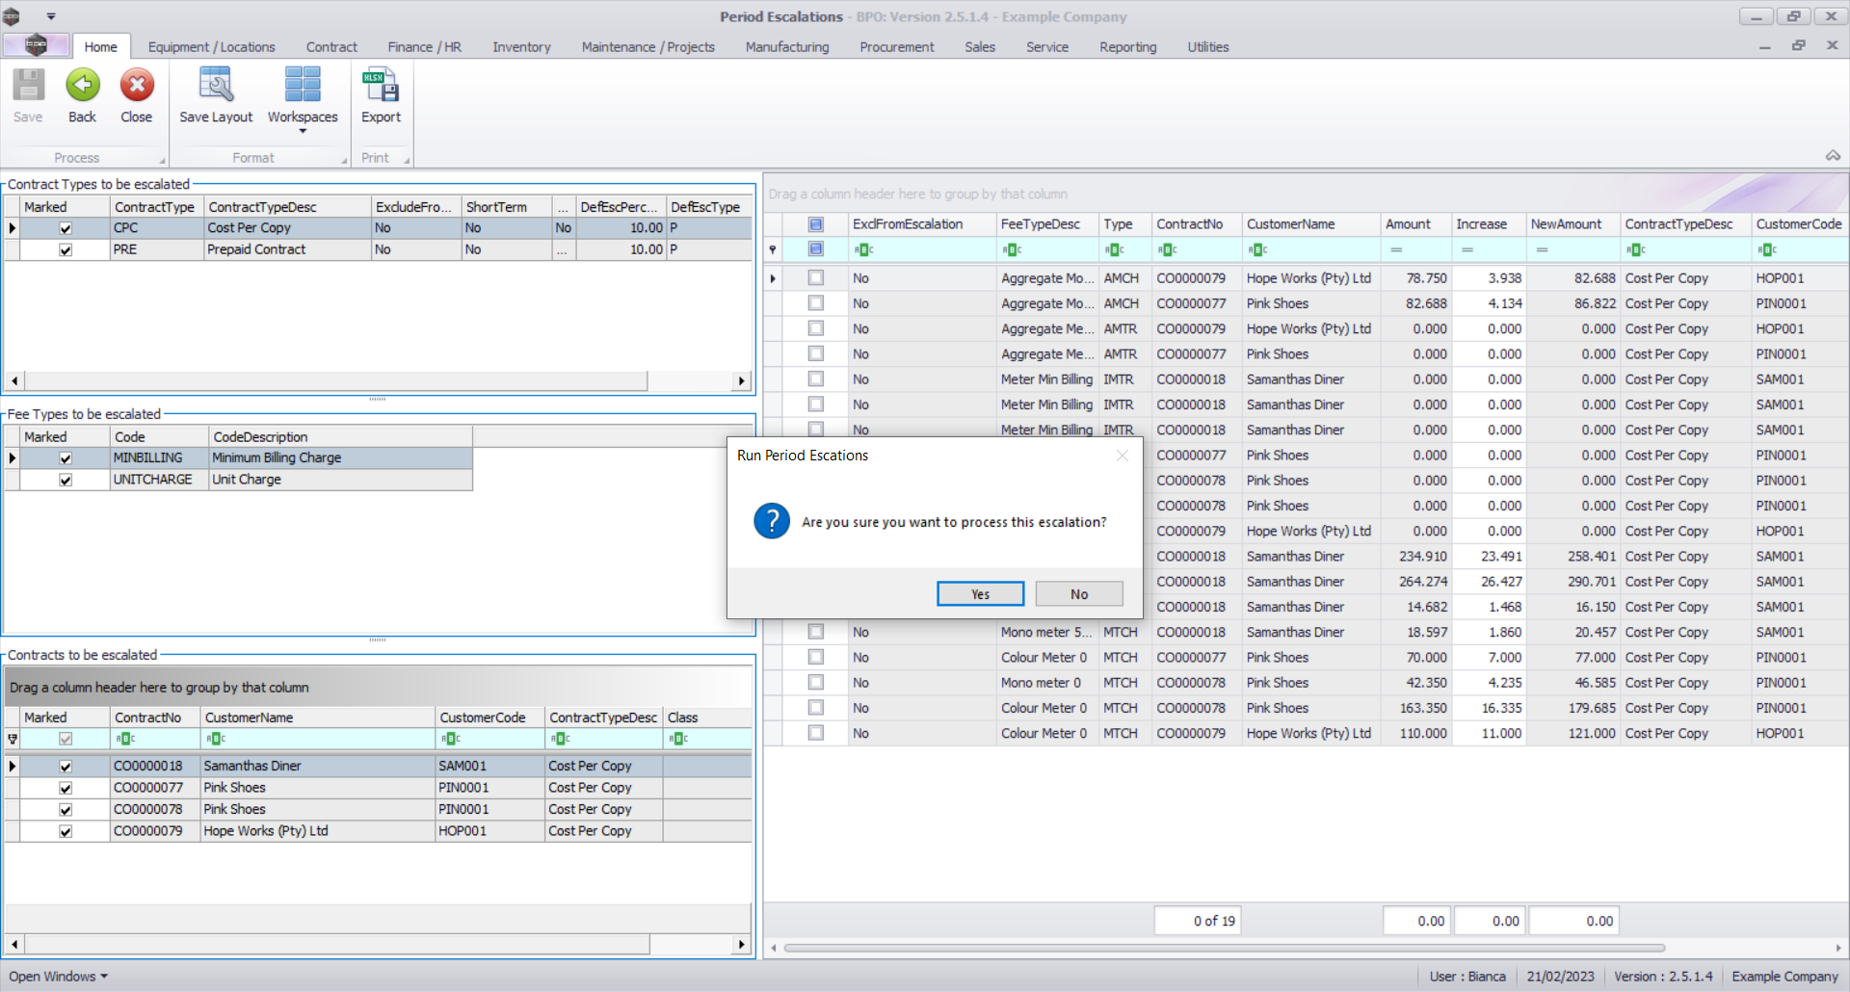Toggle the Marked checkbox for UNITCHARGE fee
The height and width of the screenshot is (992, 1850).
click(x=66, y=480)
